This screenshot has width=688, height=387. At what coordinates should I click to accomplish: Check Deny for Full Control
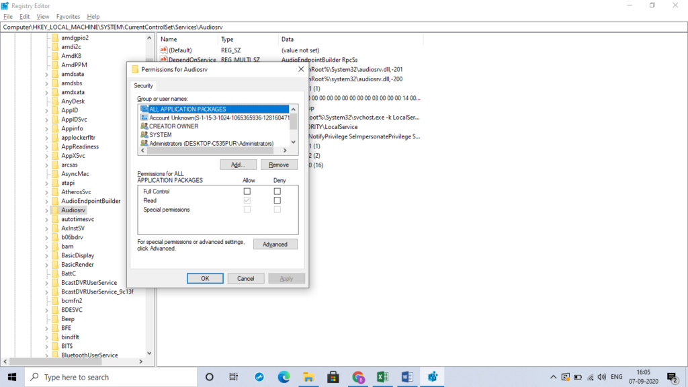click(277, 191)
